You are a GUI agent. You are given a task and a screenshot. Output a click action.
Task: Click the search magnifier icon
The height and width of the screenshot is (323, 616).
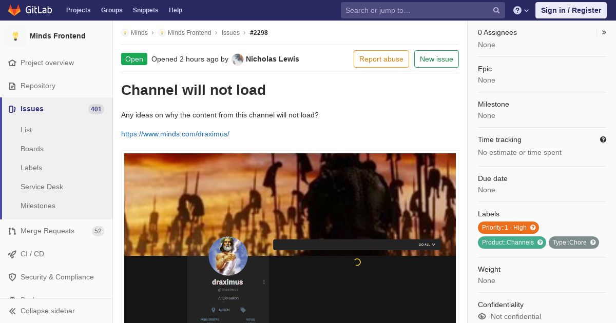click(x=496, y=10)
